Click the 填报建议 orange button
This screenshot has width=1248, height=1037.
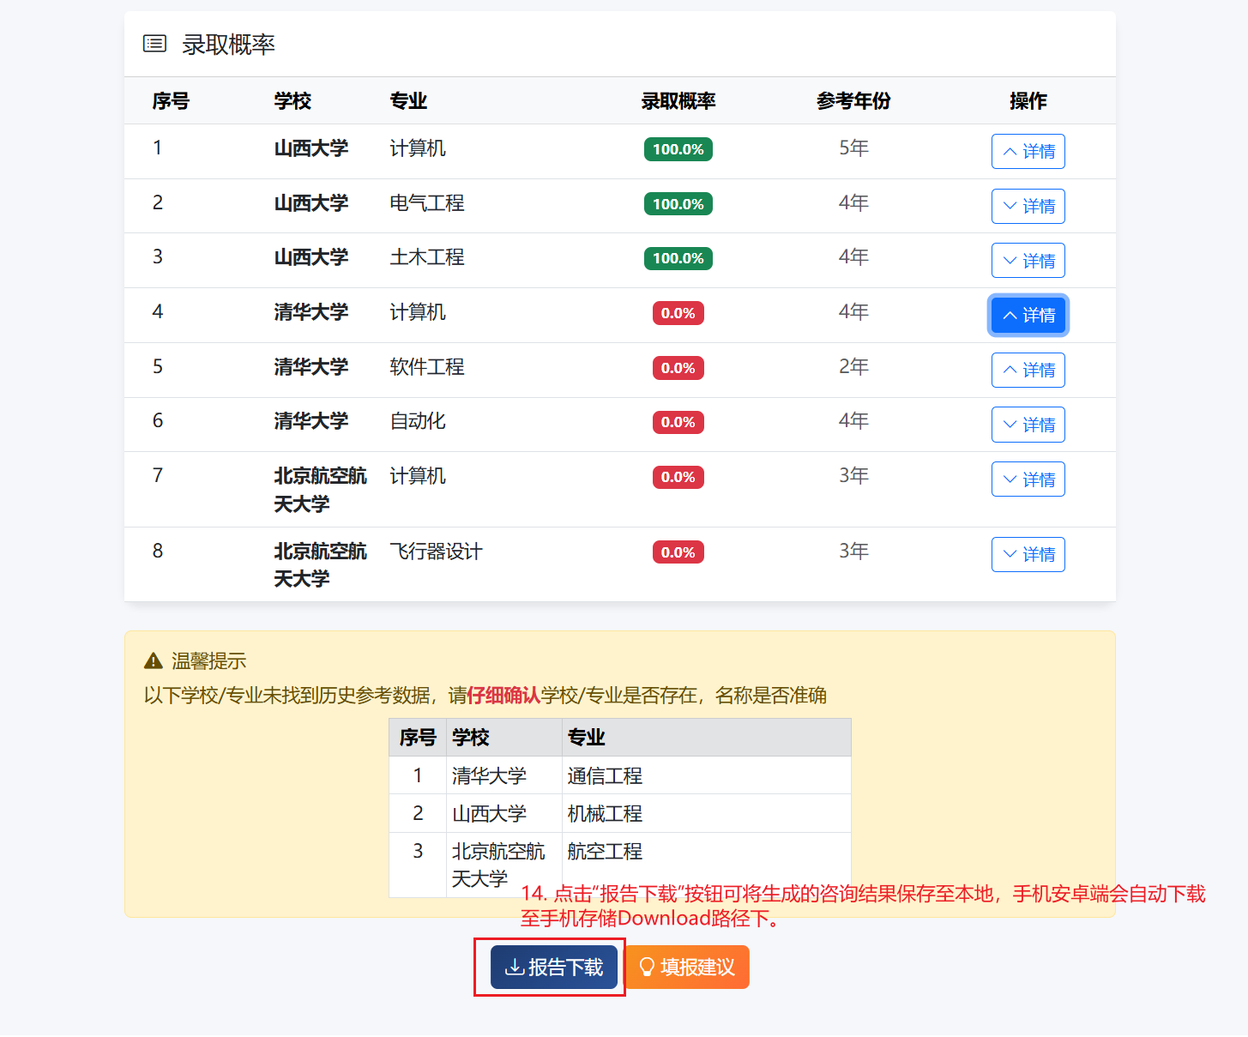(x=687, y=968)
